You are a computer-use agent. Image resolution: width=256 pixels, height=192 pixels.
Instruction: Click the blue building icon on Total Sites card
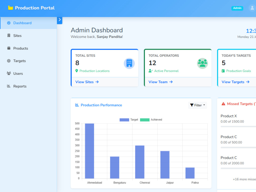[129, 63]
